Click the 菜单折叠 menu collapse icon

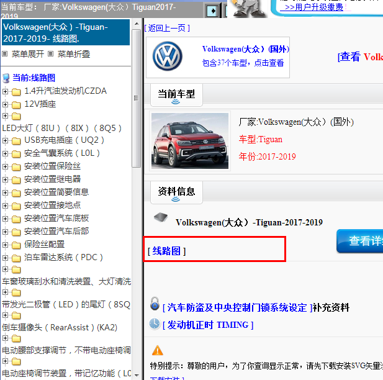click(x=50, y=54)
